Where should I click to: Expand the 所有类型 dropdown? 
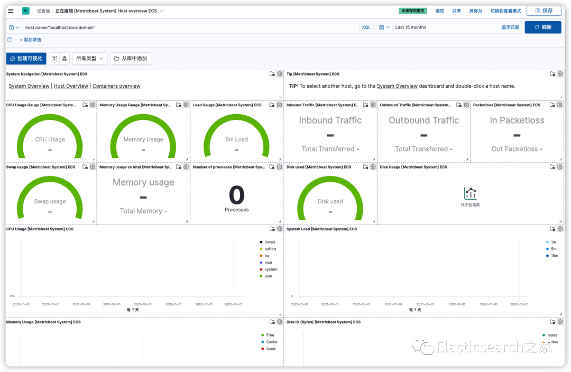90,58
